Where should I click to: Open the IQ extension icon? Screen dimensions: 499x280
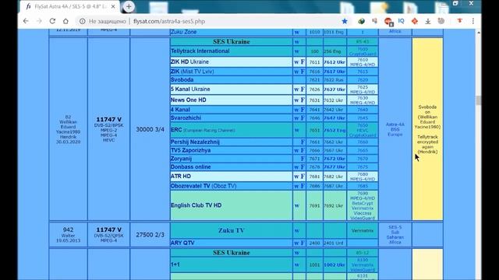401,21
